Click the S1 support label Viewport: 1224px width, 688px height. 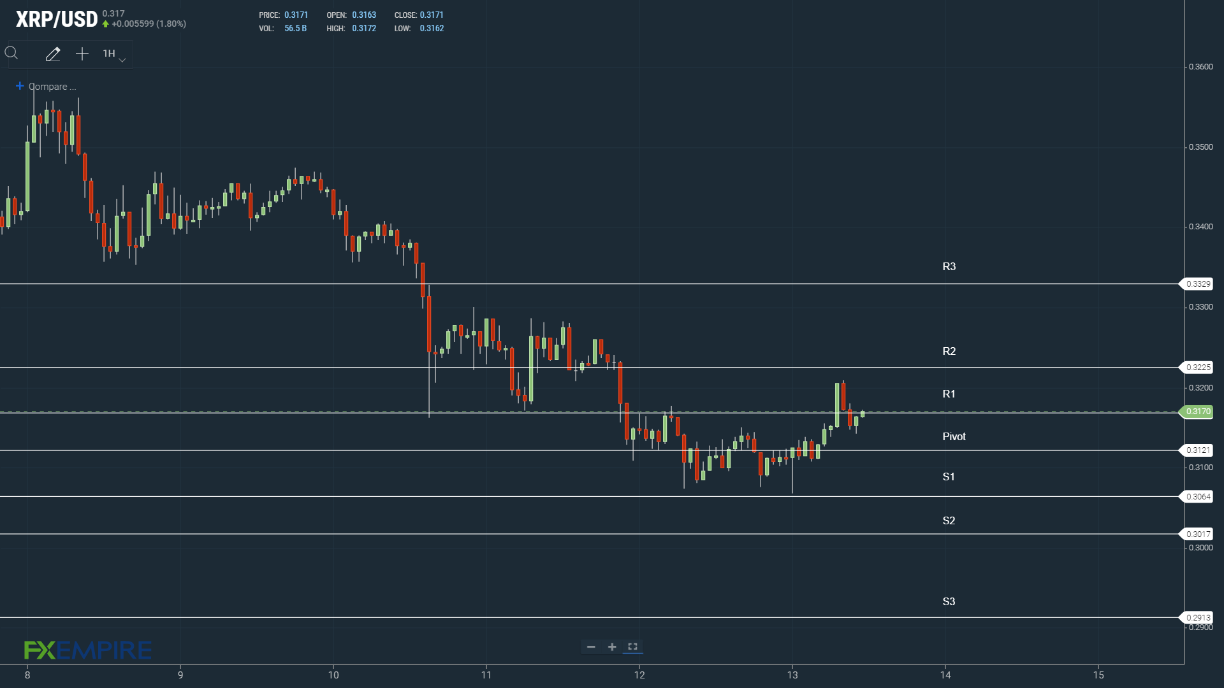click(949, 477)
